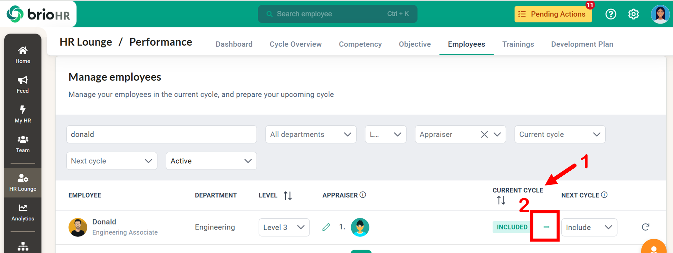Screen dimensions: 673x253
Task: Open Analytics from the sidebar
Action: tap(23, 212)
